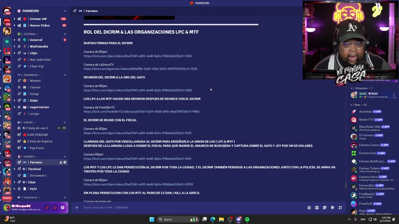Image resolution: width=399 pixels, height=224 pixels.
Task: Open the Rol-subcritor channel
Action: click(x=41, y=60)
